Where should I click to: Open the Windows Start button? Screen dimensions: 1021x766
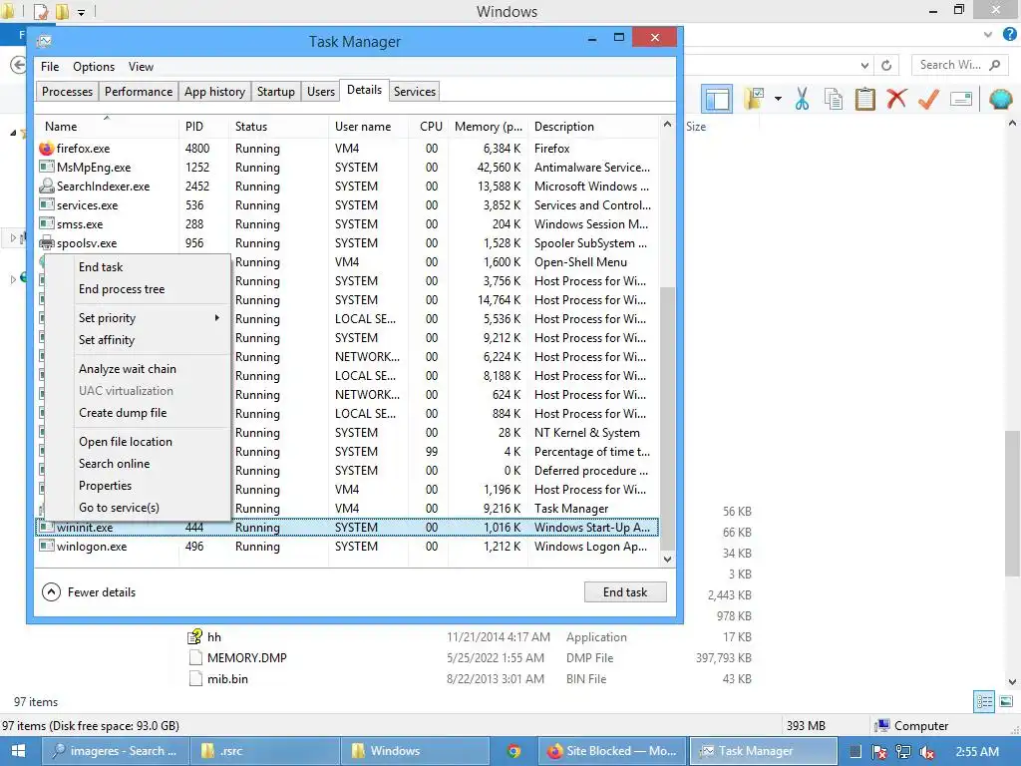(x=18, y=751)
